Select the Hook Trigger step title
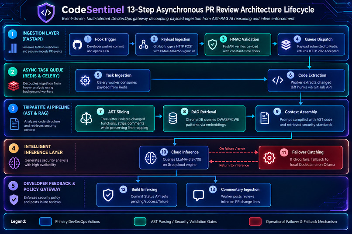 coord(105,39)
